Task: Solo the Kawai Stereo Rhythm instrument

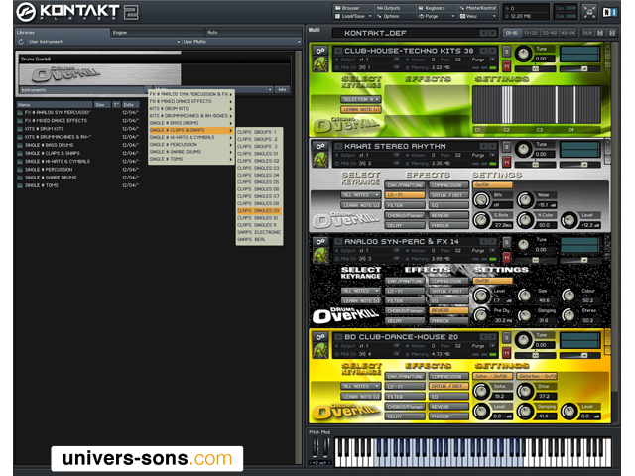Action: pyautogui.click(x=506, y=147)
